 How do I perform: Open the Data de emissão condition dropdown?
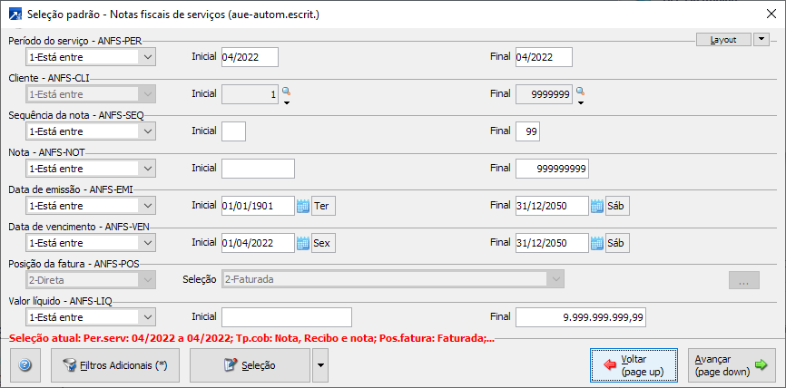click(x=91, y=206)
